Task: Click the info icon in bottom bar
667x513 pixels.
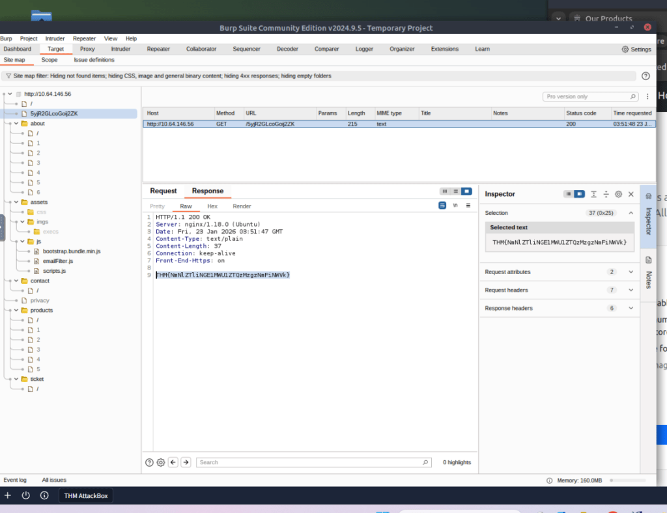Action: pyautogui.click(x=44, y=495)
